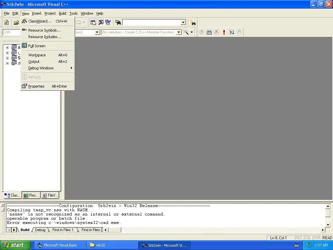This screenshot has height=250, width=333.
Task: Click the Go debug icon
Action: (x=232, y=32)
